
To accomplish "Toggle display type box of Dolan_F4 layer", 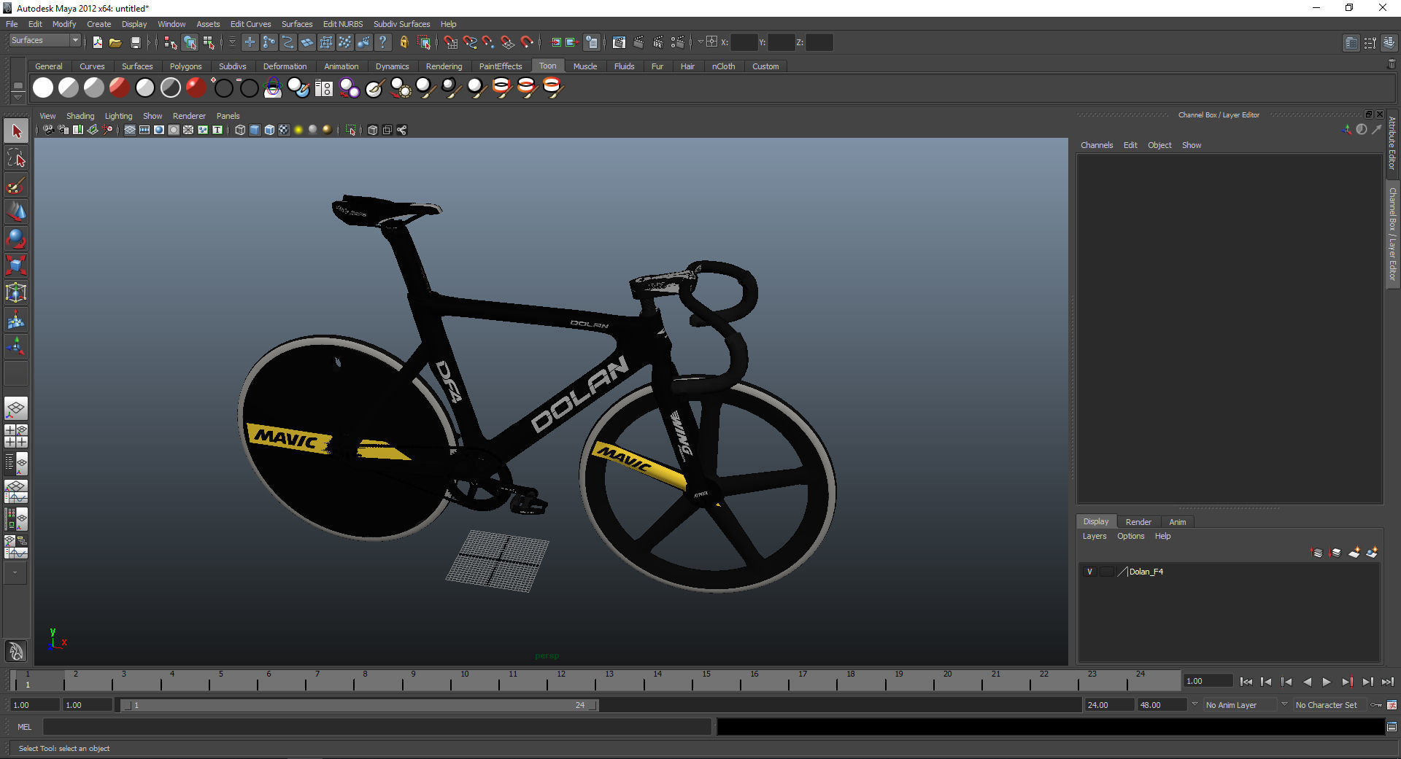I will coord(1106,572).
